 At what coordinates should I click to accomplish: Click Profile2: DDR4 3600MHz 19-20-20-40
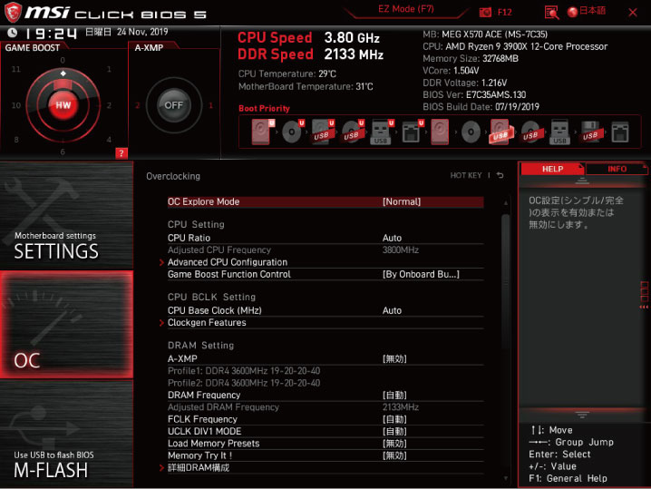click(244, 383)
